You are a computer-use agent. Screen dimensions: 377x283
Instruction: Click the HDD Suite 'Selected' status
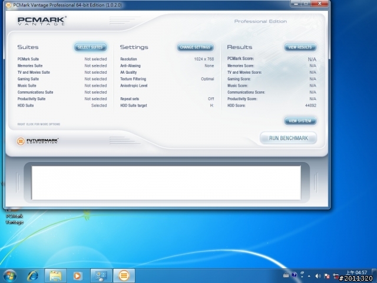click(x=99, y=106)
